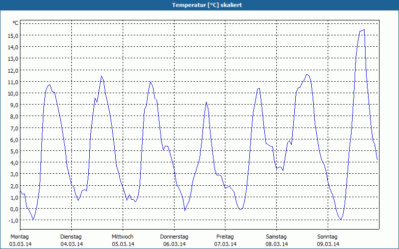Click the 7,0 y-axis value
399x249 pixels.
pyautogui.click(x=14, y=128)
